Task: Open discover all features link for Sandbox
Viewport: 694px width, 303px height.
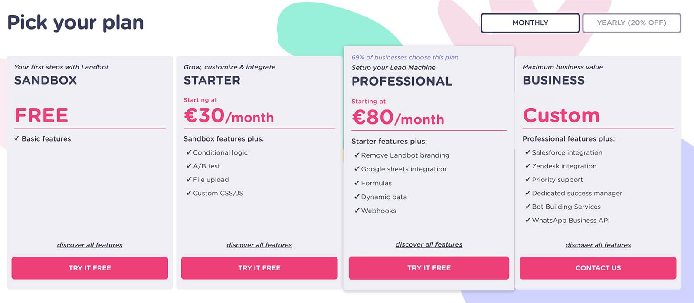Action: pyautogui.click(x=90, y=245)
